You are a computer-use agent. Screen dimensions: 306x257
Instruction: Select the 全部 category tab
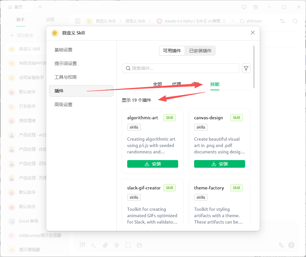tap(157, 84)
